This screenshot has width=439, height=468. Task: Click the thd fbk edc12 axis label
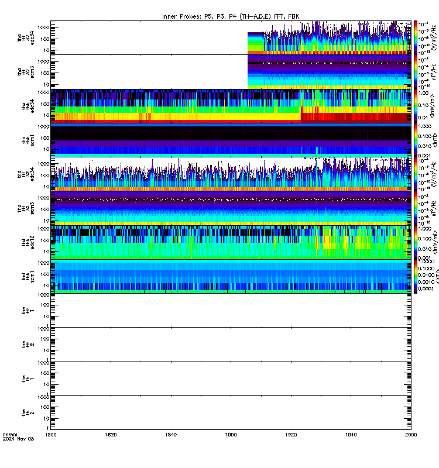(28, 242)
